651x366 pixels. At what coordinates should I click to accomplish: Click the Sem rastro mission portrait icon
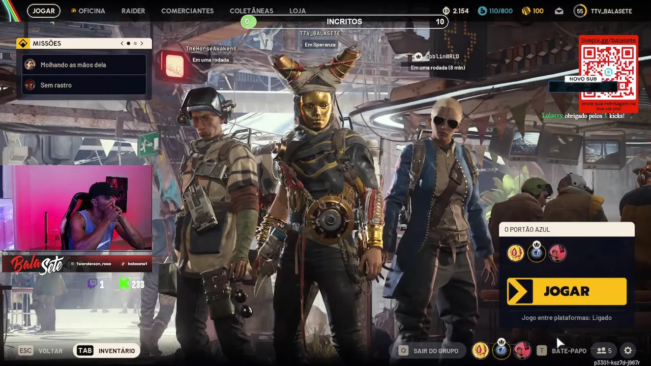pos(30,85)
